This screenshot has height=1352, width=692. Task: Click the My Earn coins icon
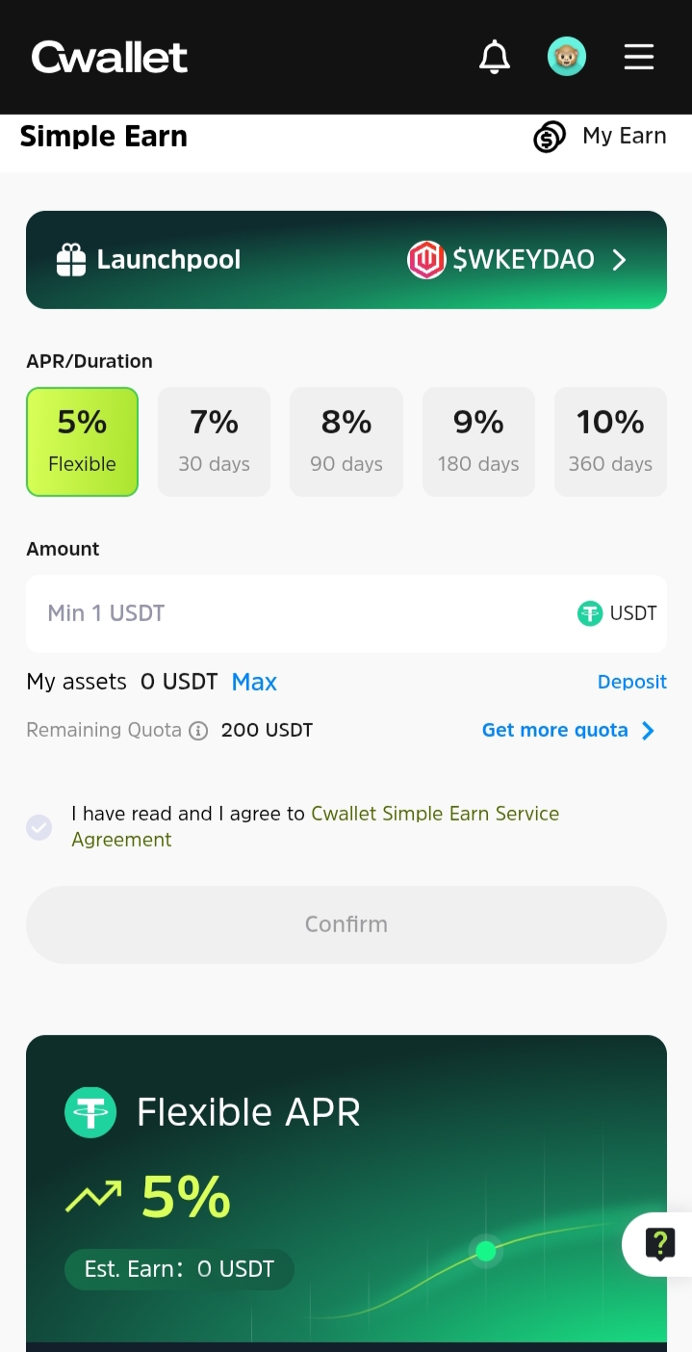(550, 137)
